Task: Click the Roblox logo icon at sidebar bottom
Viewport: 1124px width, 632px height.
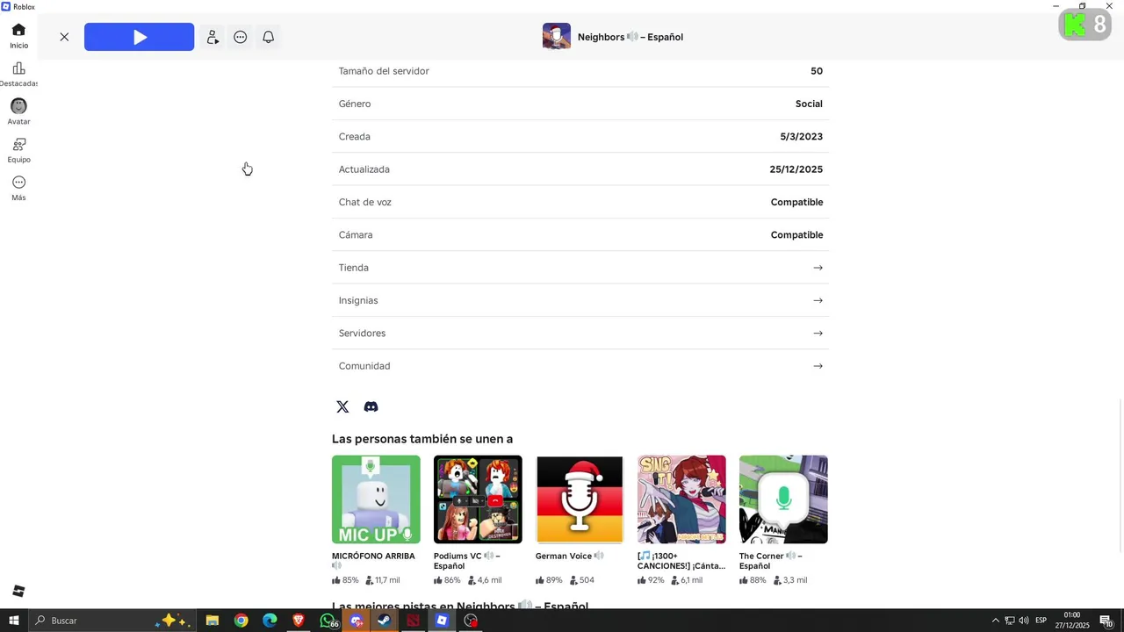Action: (18, 591)
